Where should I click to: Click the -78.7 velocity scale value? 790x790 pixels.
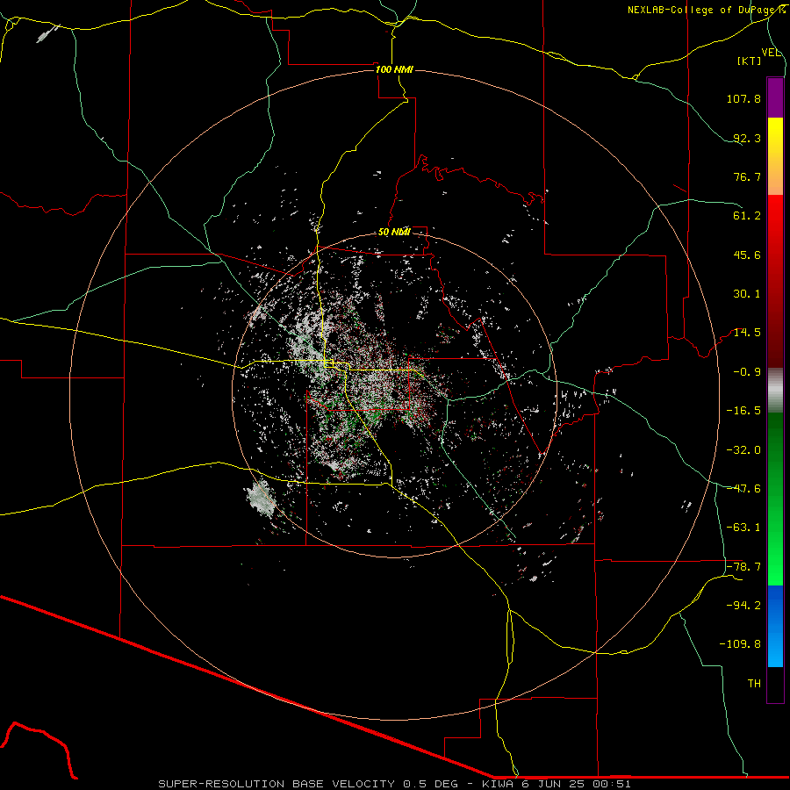pos(743,567)
